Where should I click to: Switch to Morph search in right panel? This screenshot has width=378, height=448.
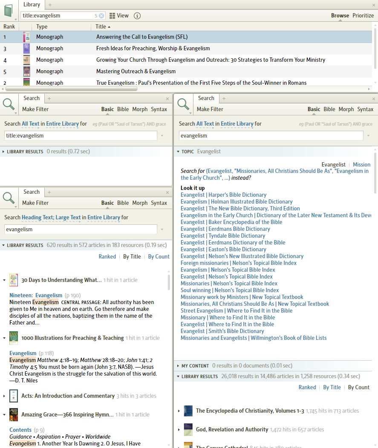tap(346, 109)
